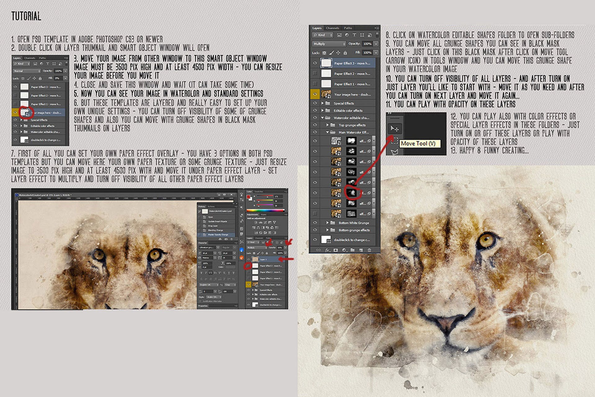Click the foreground color swatch in the Color panel
Viewport: 595px width, 397px height.
click(x=249, y=197)
